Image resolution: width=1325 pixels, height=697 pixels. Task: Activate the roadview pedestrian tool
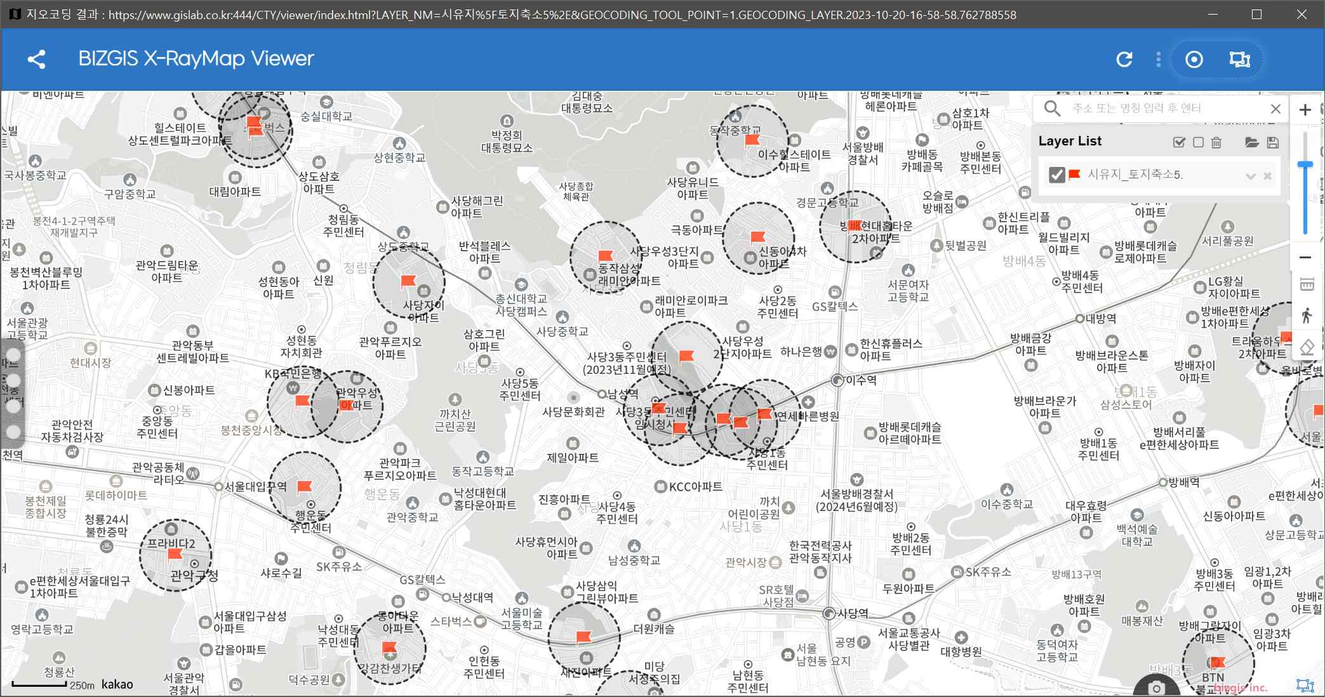pyautogui.click(x=1307, y=315)
